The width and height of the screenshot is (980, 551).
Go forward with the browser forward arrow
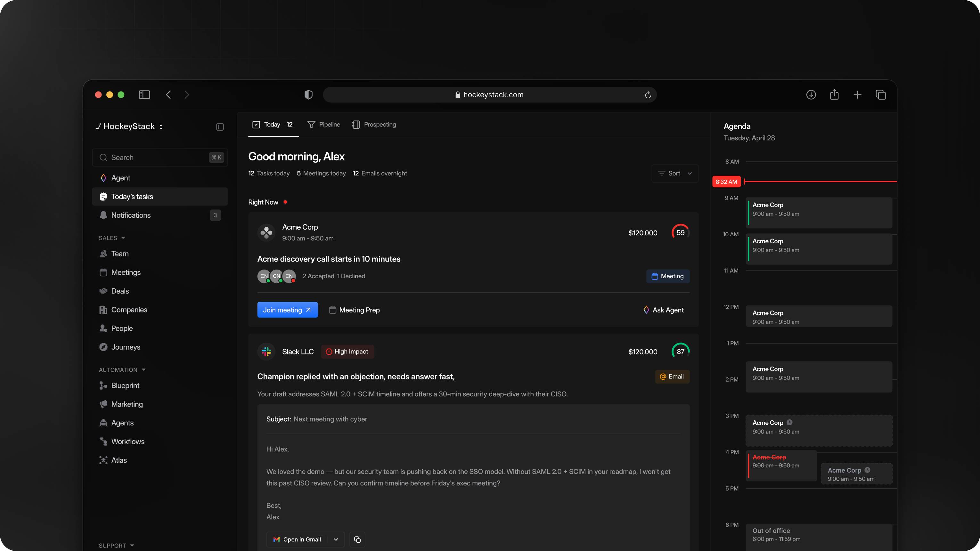(x=186, y=95)
